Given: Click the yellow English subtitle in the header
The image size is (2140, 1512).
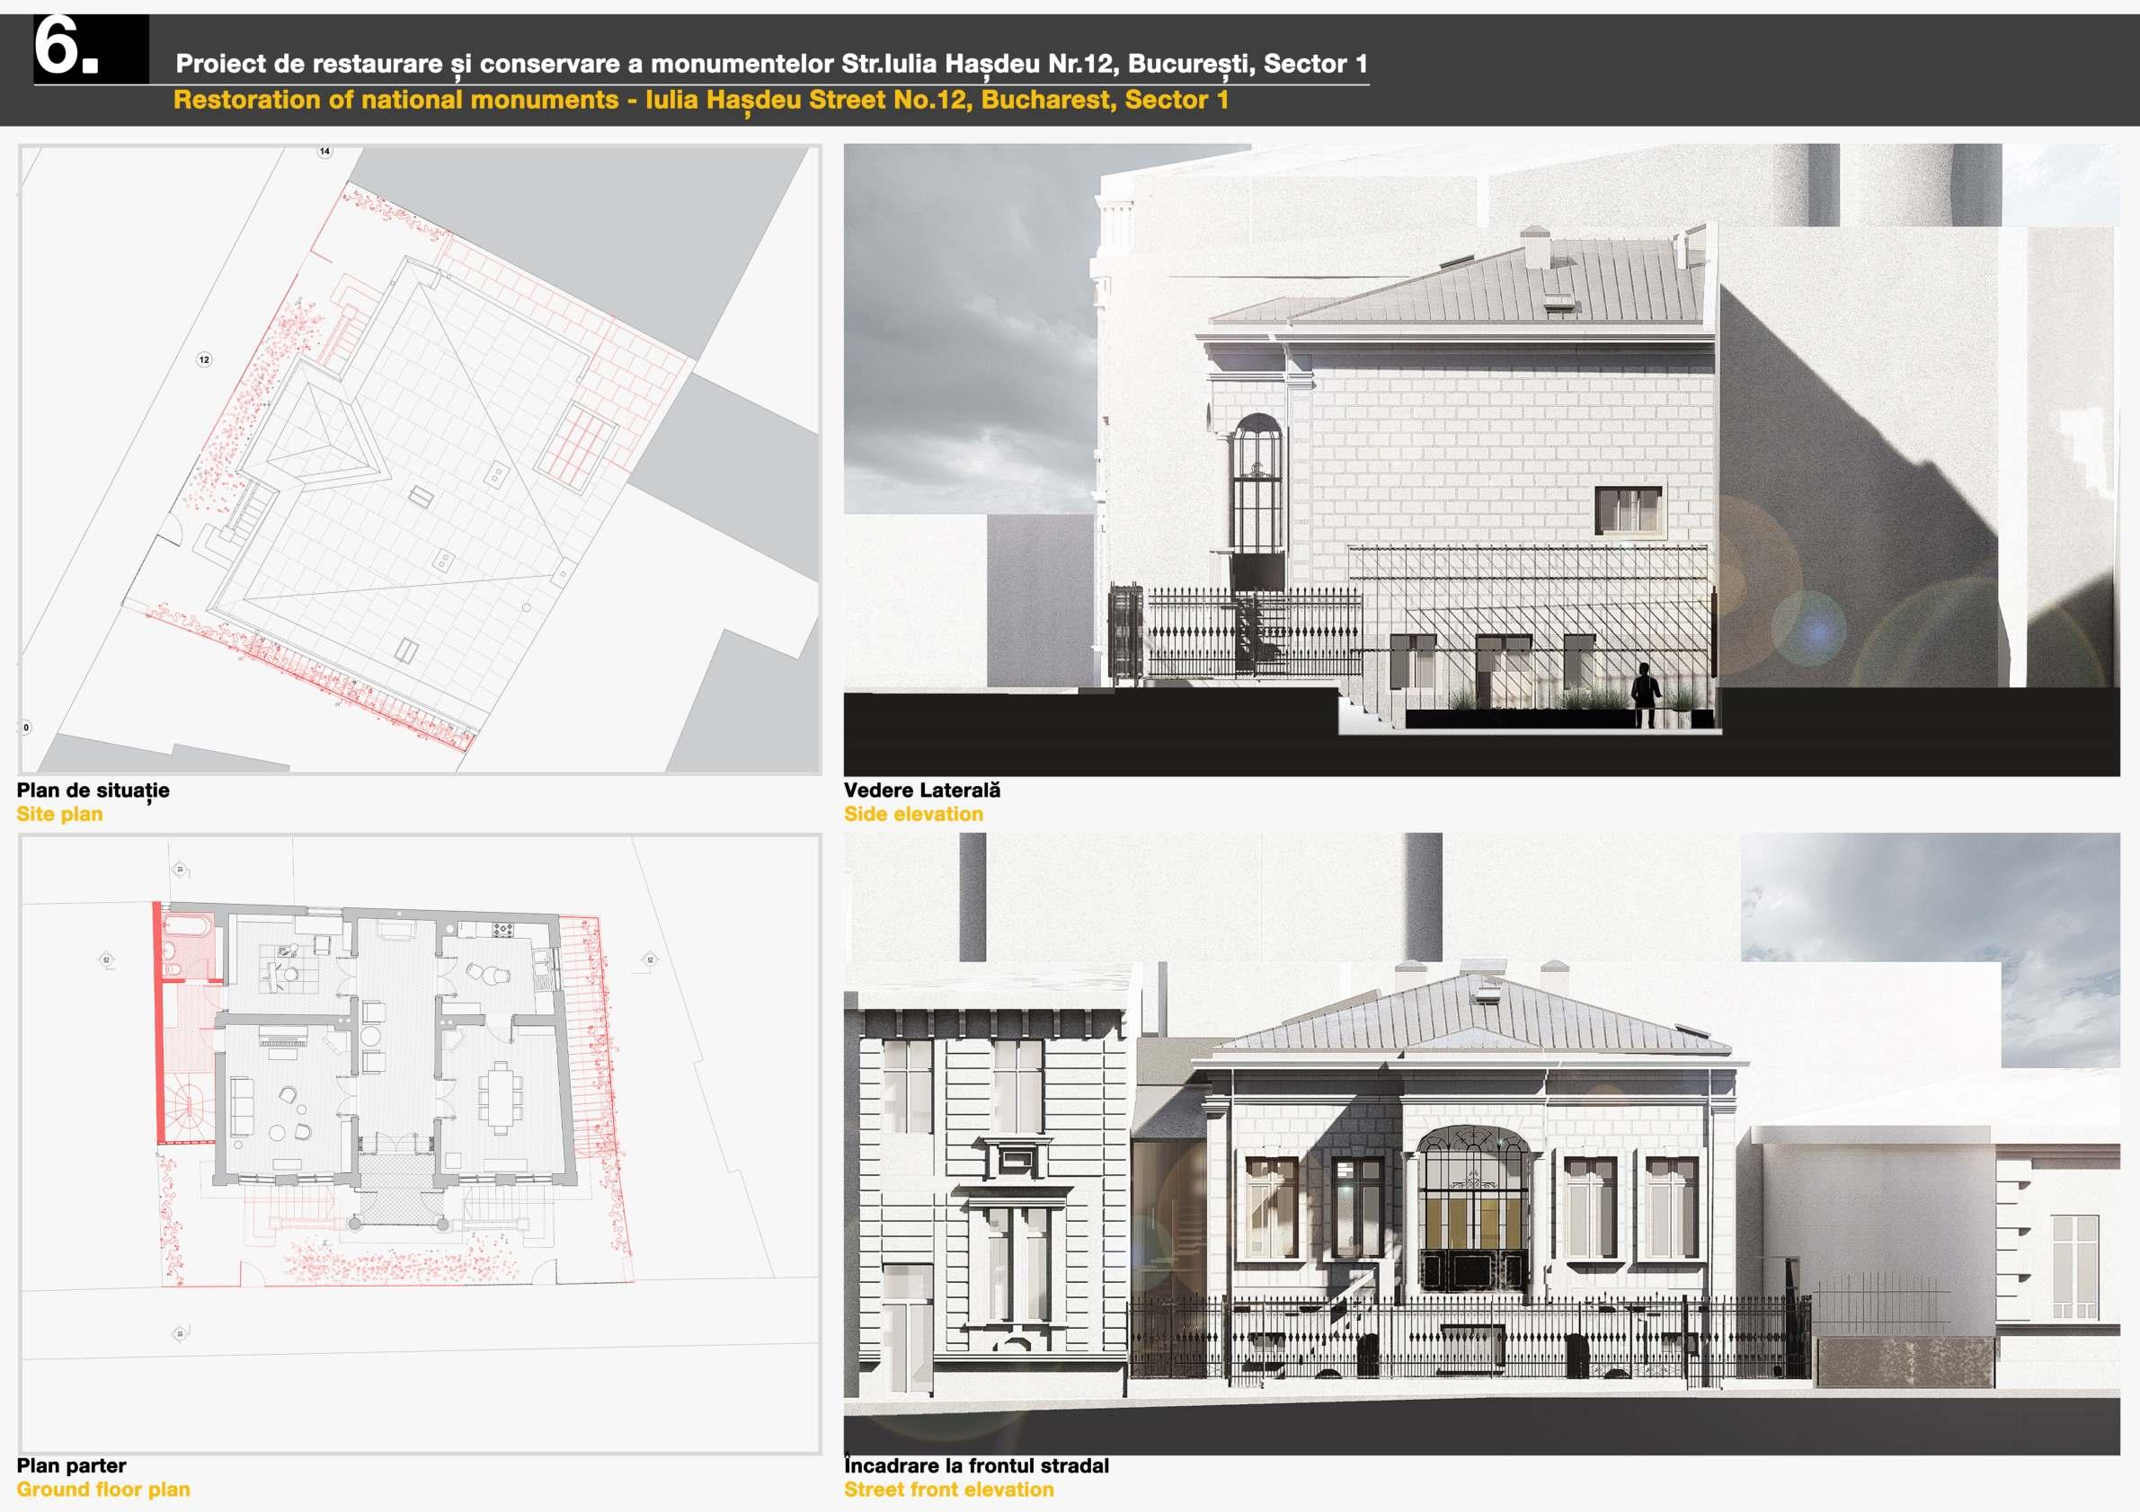Looking at the screenshot, I should [700, 100].
